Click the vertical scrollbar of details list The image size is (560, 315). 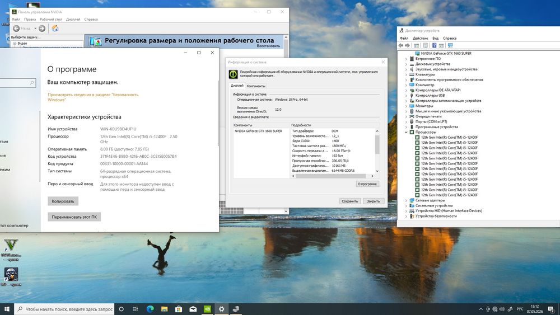[377, 145]
